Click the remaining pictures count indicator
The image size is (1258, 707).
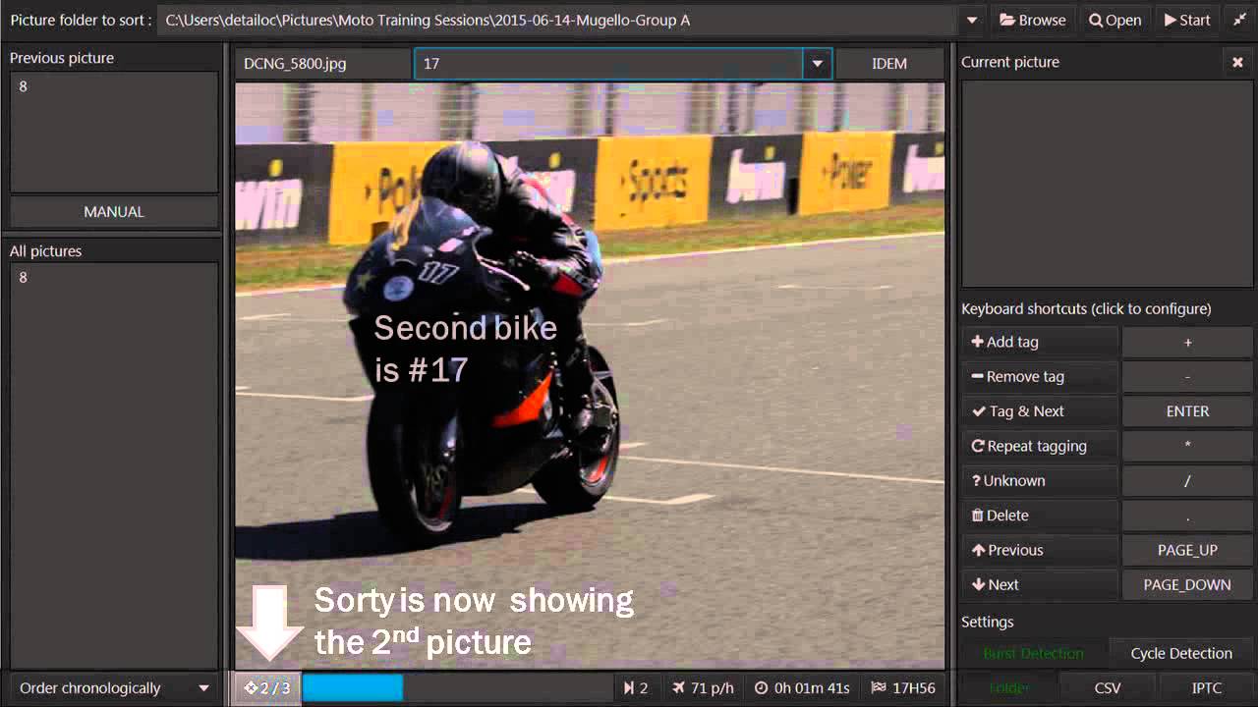[636, 688]
